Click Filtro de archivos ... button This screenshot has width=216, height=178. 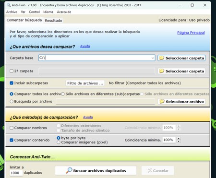(x=85, y=83)
